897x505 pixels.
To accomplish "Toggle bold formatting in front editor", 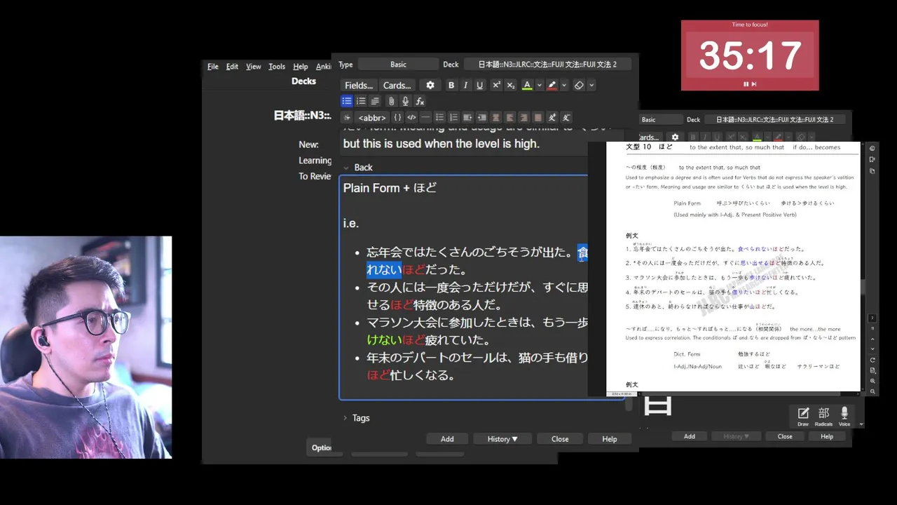I will point(451,85).
